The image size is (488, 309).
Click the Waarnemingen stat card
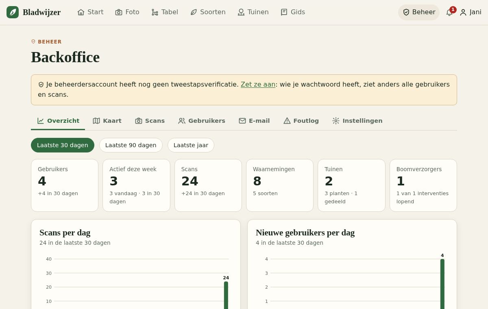point(280,185)
